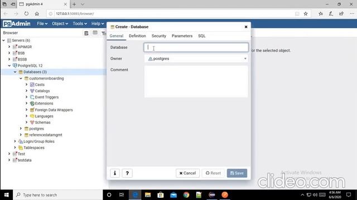The width and height of the screenshot is (357, 200).
Task: Expand the BSB server node
Action: (x=9, y=53)
